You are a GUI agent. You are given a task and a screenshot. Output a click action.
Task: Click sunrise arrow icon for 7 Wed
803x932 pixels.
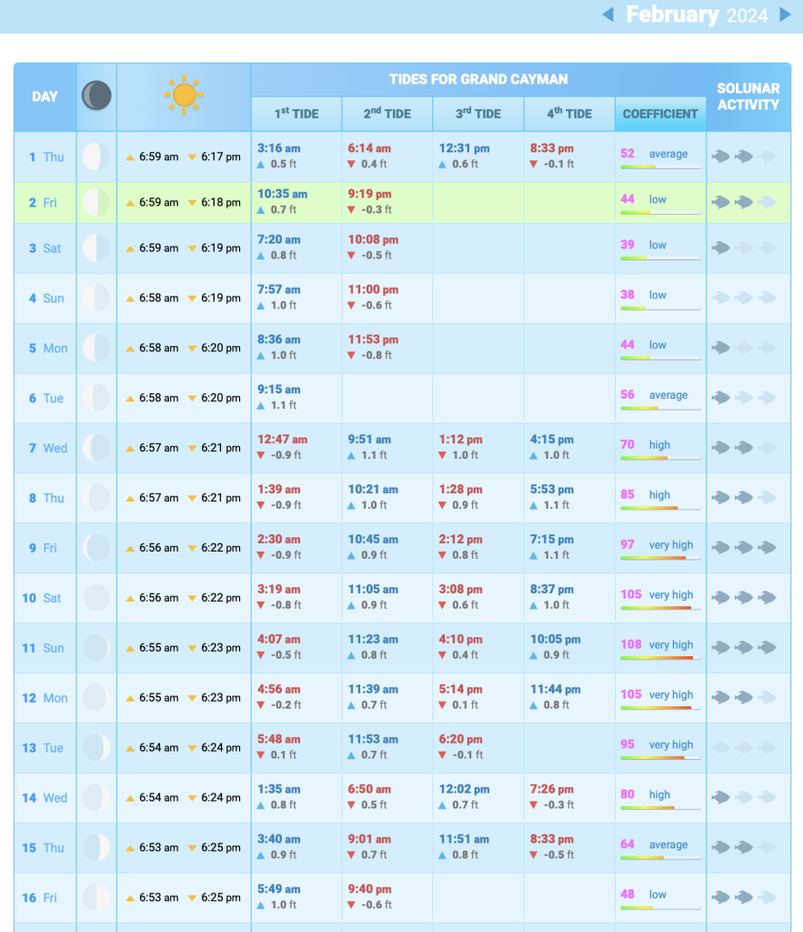coord(130,449)
